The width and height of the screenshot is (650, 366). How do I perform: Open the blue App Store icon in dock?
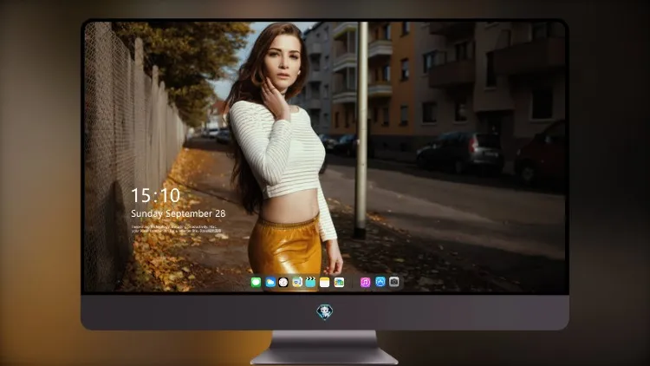[380, 282]
